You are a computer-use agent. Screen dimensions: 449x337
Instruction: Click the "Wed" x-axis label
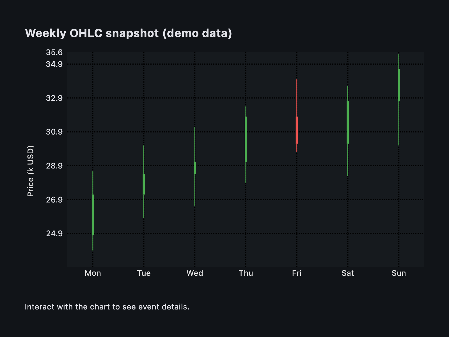(195, 273)
